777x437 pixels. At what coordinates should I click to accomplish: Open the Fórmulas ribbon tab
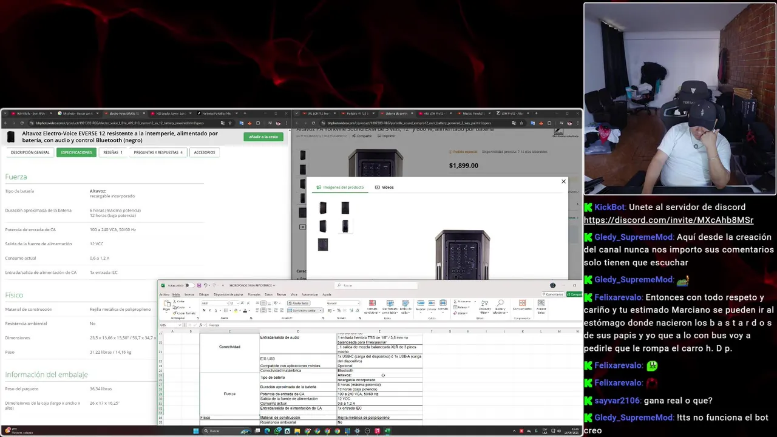(254, 294)
